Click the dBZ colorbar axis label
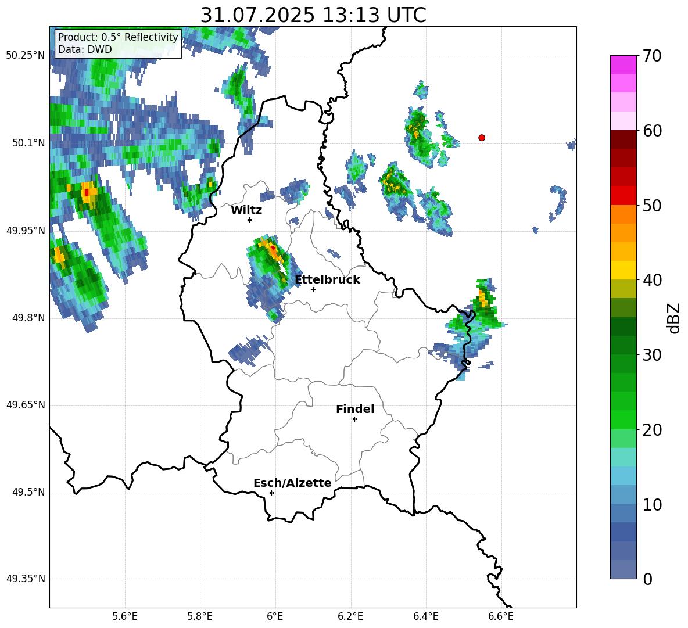This screenshot has width=688, height=628. pyautogui.click(x=675, y=318)
